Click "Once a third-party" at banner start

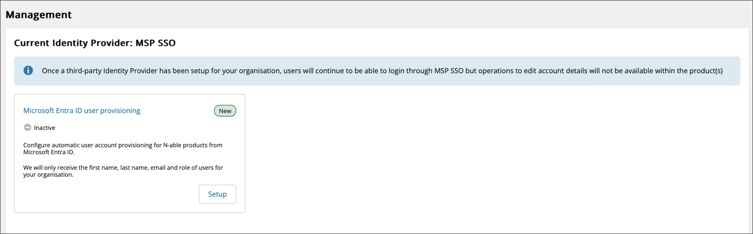72,71
